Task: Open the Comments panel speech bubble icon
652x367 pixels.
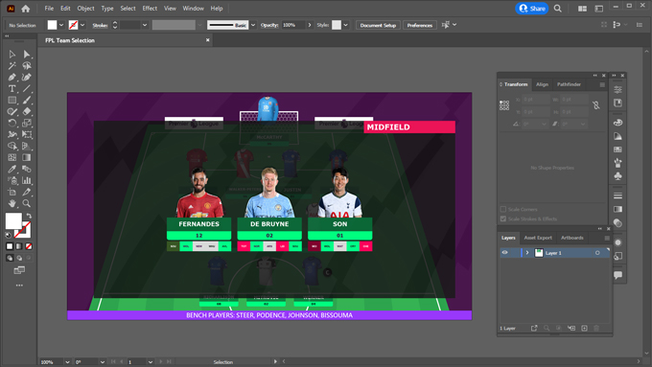Action: pyautogui.click(x=617, y=275)
